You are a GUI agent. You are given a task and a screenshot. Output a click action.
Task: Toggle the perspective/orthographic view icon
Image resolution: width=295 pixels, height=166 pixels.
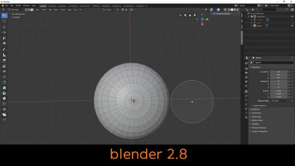click(180, 15)
